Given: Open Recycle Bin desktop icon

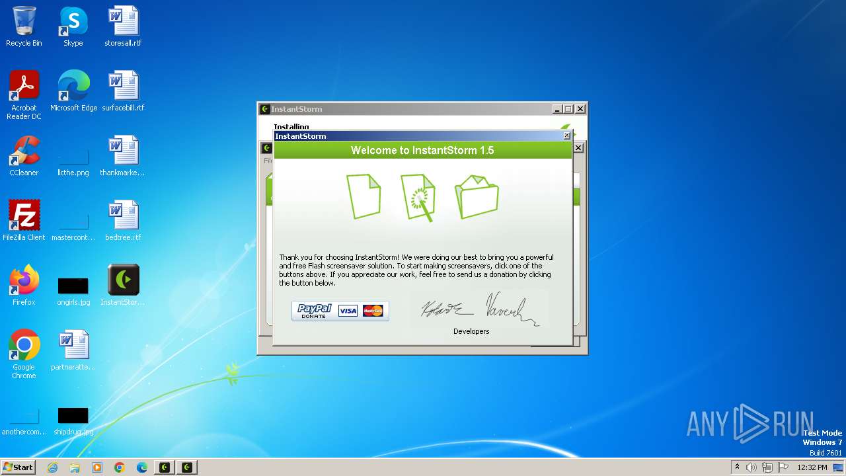Looking at the screenshot, I should (x=24, y=26).
